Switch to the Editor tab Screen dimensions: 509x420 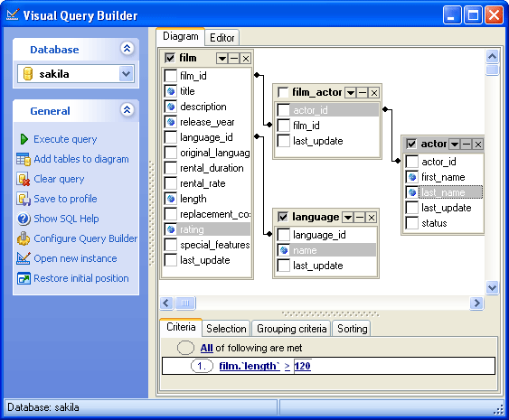(222, 38)
